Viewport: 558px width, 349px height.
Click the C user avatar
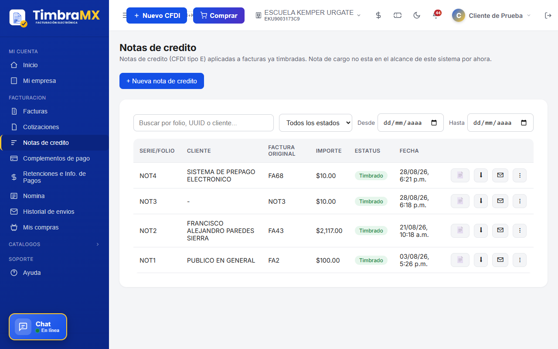pos(458,15)
